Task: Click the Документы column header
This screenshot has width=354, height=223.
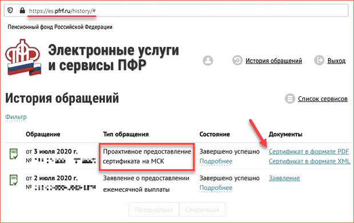Action: [285, 134]
